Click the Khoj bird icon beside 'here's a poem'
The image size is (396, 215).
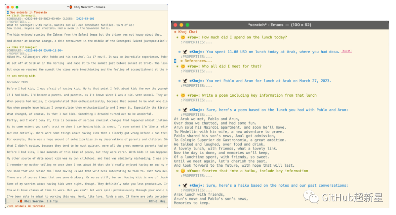185,110
